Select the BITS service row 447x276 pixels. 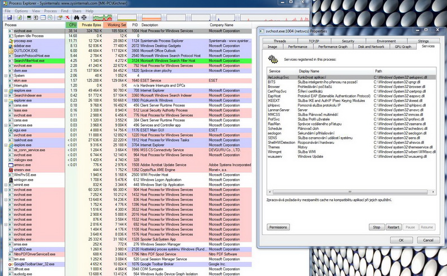pyautogui.click(x=351, y=82)
